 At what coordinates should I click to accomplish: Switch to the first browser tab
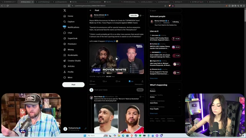[8, 2]
